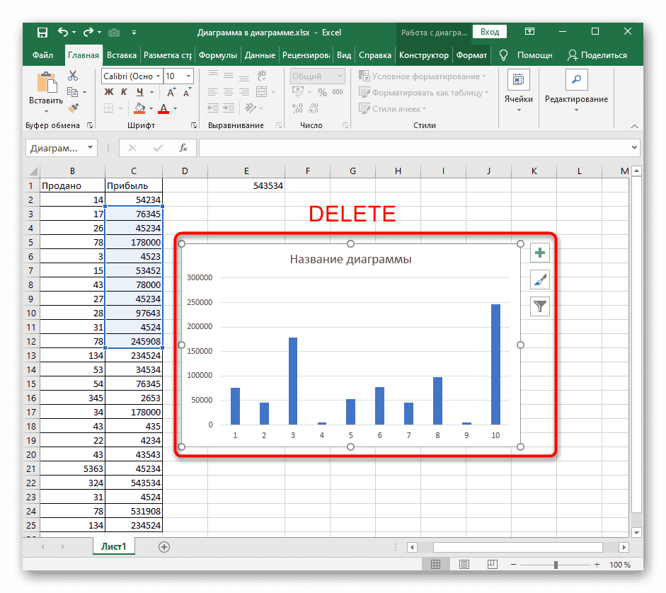Click the Save icon in title bar
This screenshot has width=666, height=593.
point(42,33)
